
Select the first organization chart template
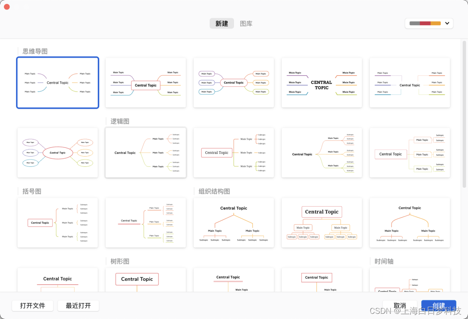point(234,223)
